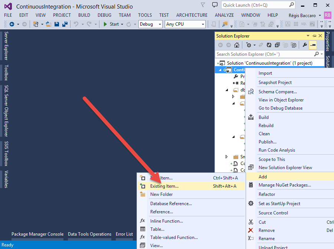Click the Home icon in Solution Explorer
Viewport: 334px width, 249px height.
pyautogui.click(x=237, y=45)
